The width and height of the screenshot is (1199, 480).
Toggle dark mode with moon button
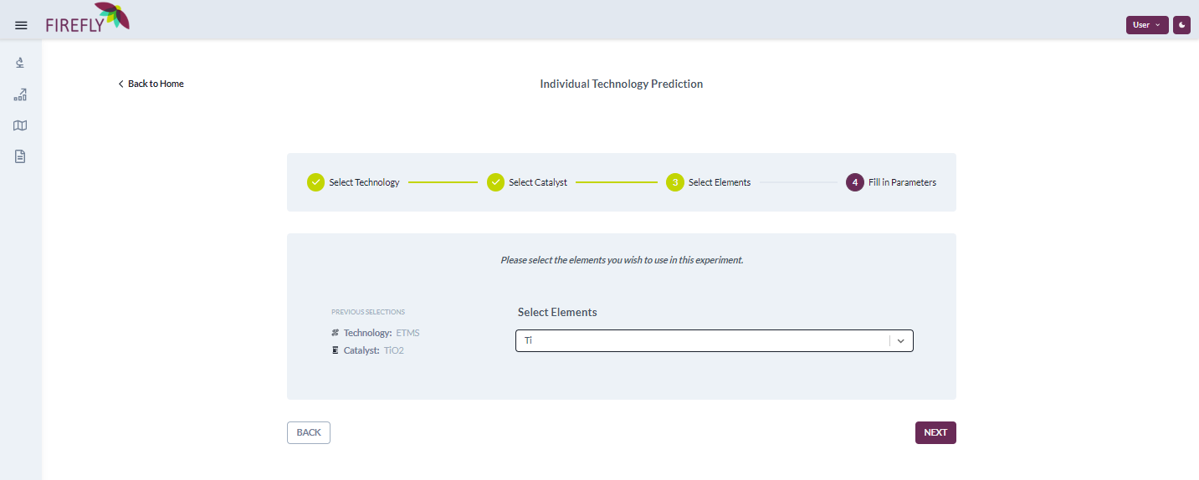pos(1181,25)
